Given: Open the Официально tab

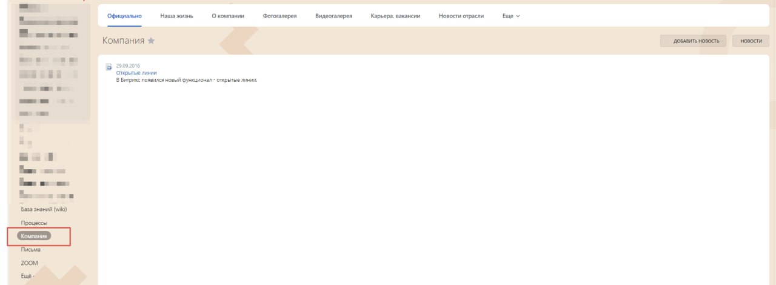Looking at the screenshot, I should pos(125,16).
